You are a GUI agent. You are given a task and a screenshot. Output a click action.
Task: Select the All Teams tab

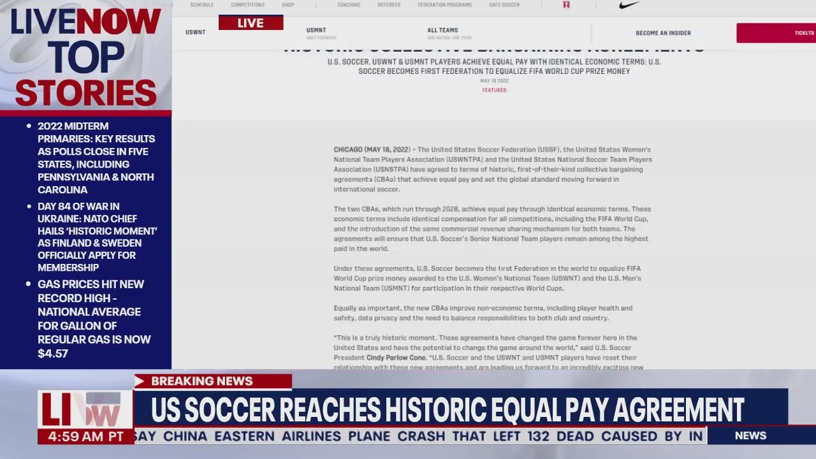pyautogui.click(x=442, y=31)
